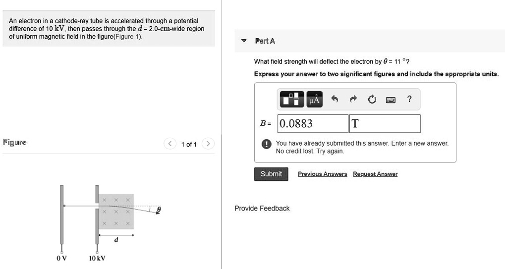The image size is (505, 269).
Task: Open the µÅ symbols and units palette
Action: coord(314,99)
